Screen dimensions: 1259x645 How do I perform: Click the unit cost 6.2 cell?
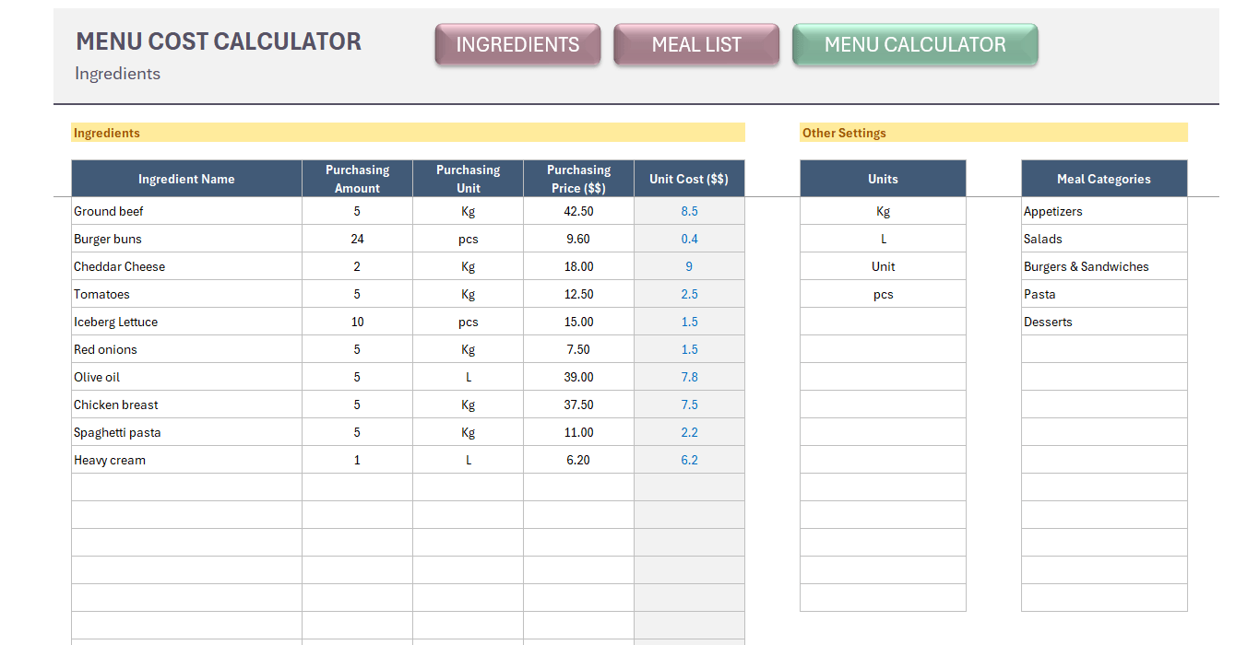coord(689,460)
